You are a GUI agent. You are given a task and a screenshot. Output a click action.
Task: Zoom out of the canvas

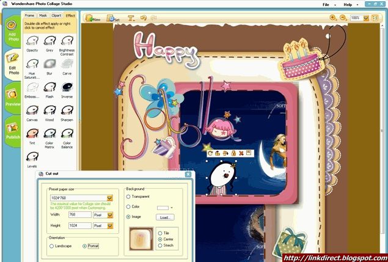point(343,18)
